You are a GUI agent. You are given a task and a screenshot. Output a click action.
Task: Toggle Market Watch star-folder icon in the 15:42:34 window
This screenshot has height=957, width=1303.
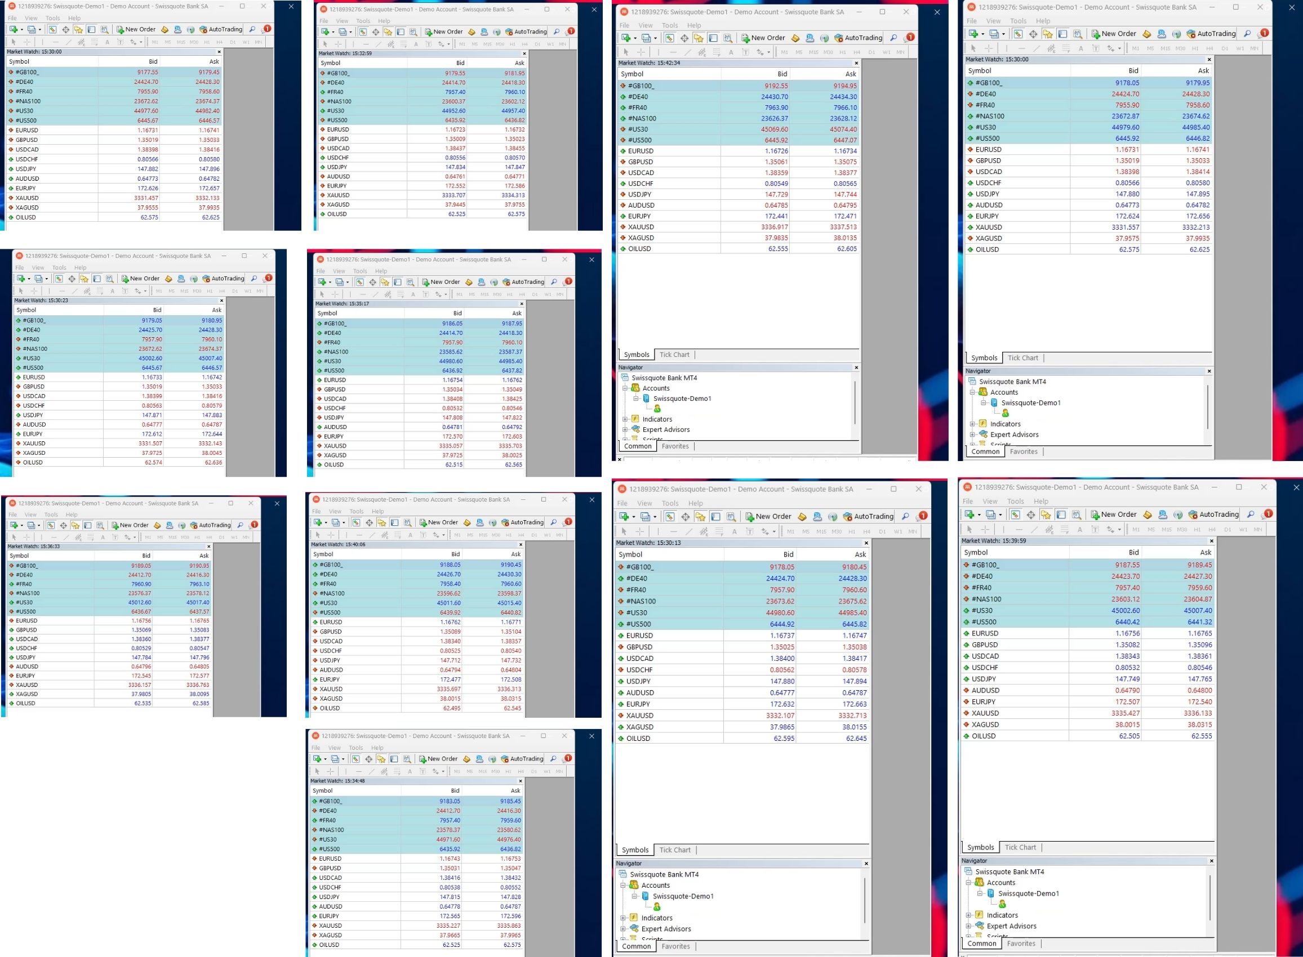pos(699,38)
